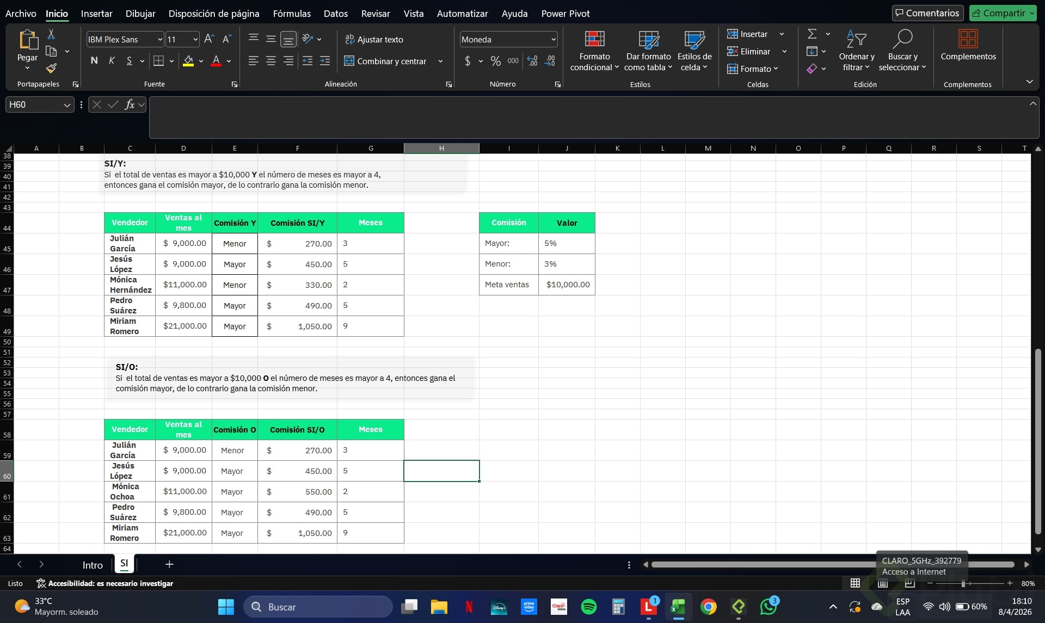Toggle Bold formatting button
The height and width of the screenshot is (623, 1045).
click(94, 61)
